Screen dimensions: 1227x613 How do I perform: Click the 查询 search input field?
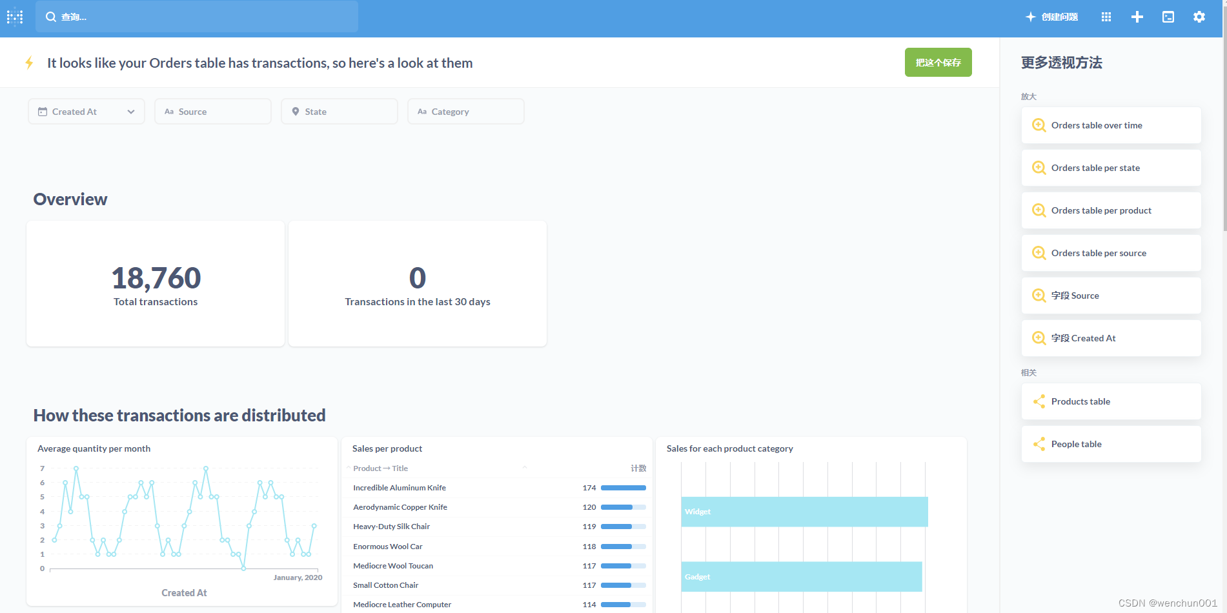(197, 17)
